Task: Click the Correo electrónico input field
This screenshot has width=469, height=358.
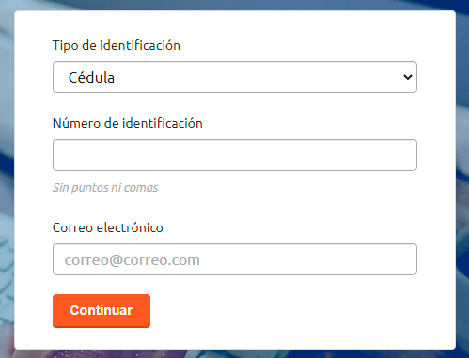Action: coord(235,259)
